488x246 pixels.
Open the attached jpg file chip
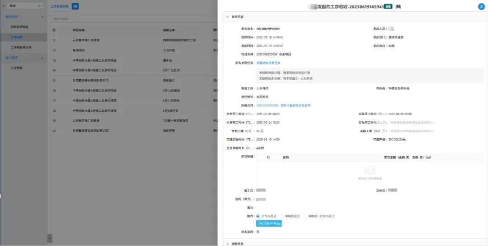tap(269, 223)
